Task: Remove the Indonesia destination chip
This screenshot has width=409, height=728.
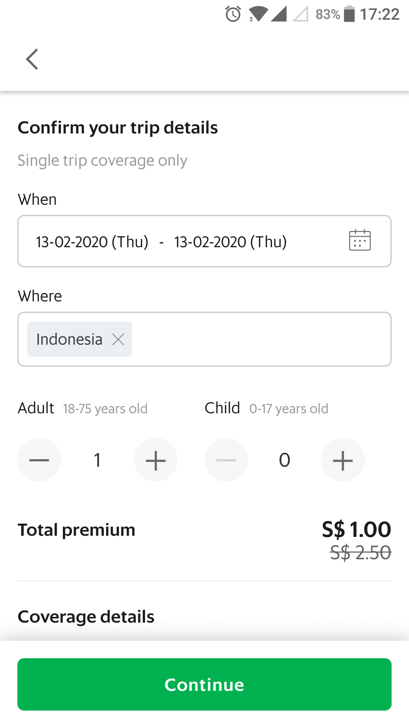Action: (118, 339)
